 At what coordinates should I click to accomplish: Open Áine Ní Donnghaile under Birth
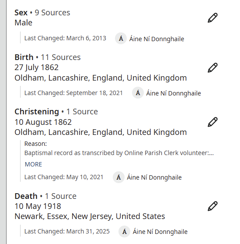coord(174,93)
